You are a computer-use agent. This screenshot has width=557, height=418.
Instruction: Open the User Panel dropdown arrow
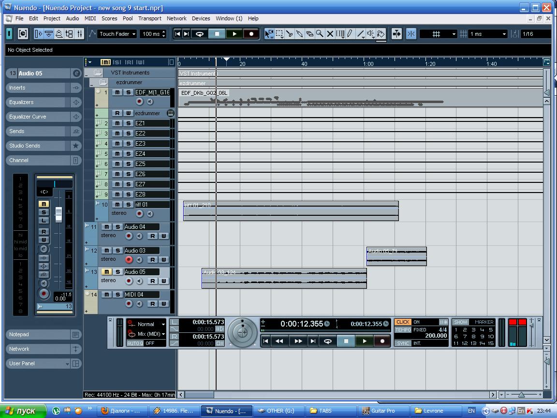point(67,364)
